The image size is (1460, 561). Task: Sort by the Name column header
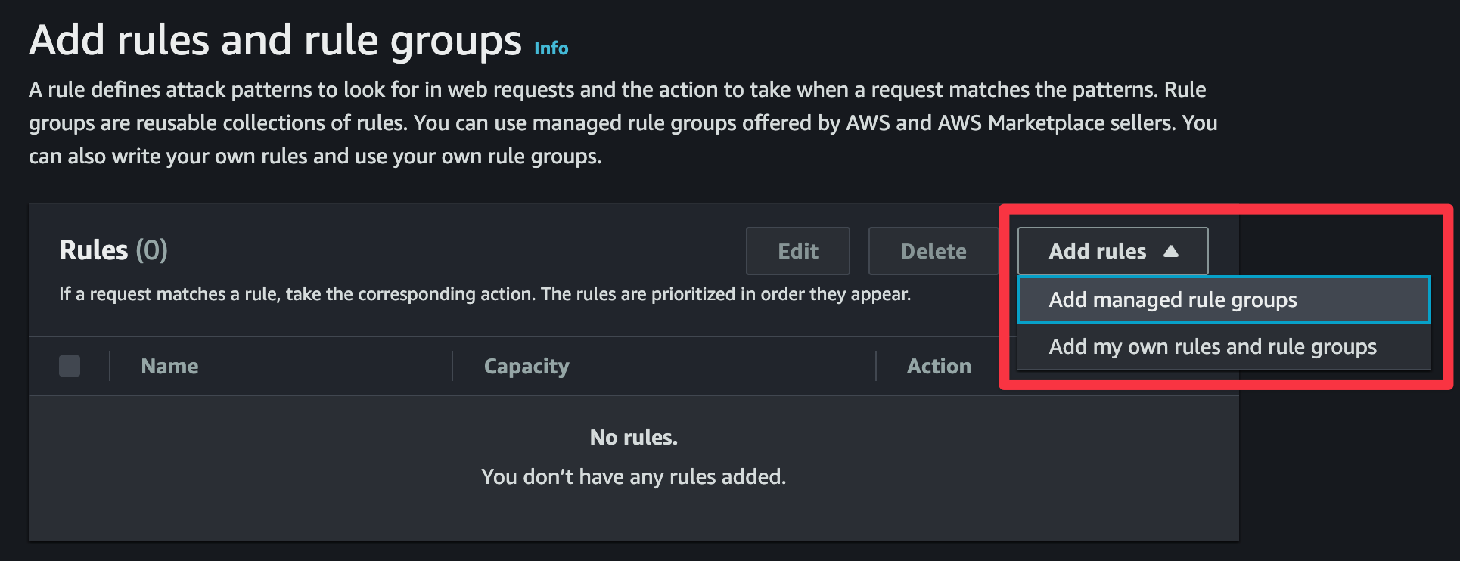point(169,366)
